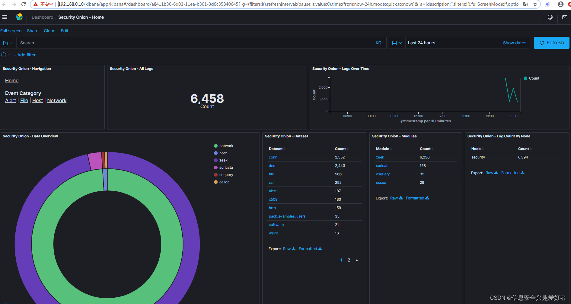Sort by Dataset column header
Image resolution: width=571 pixels, height=304 pixels.
click(277, 149)
